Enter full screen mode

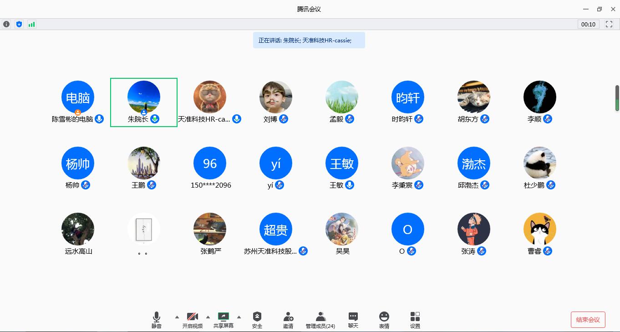click(x=609, y=24)
